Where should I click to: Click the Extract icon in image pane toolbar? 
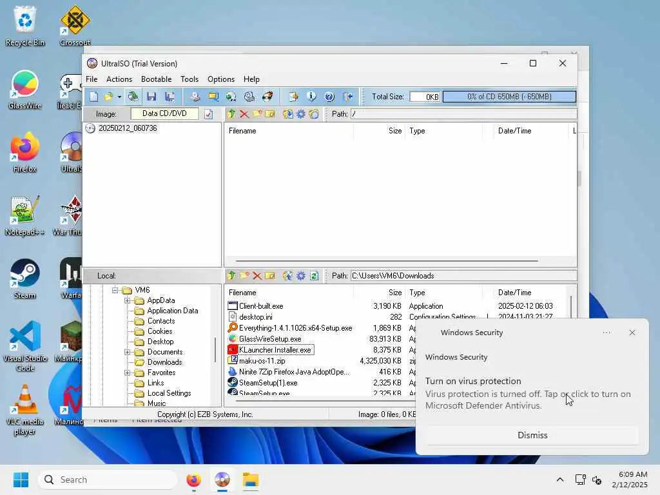288,113
